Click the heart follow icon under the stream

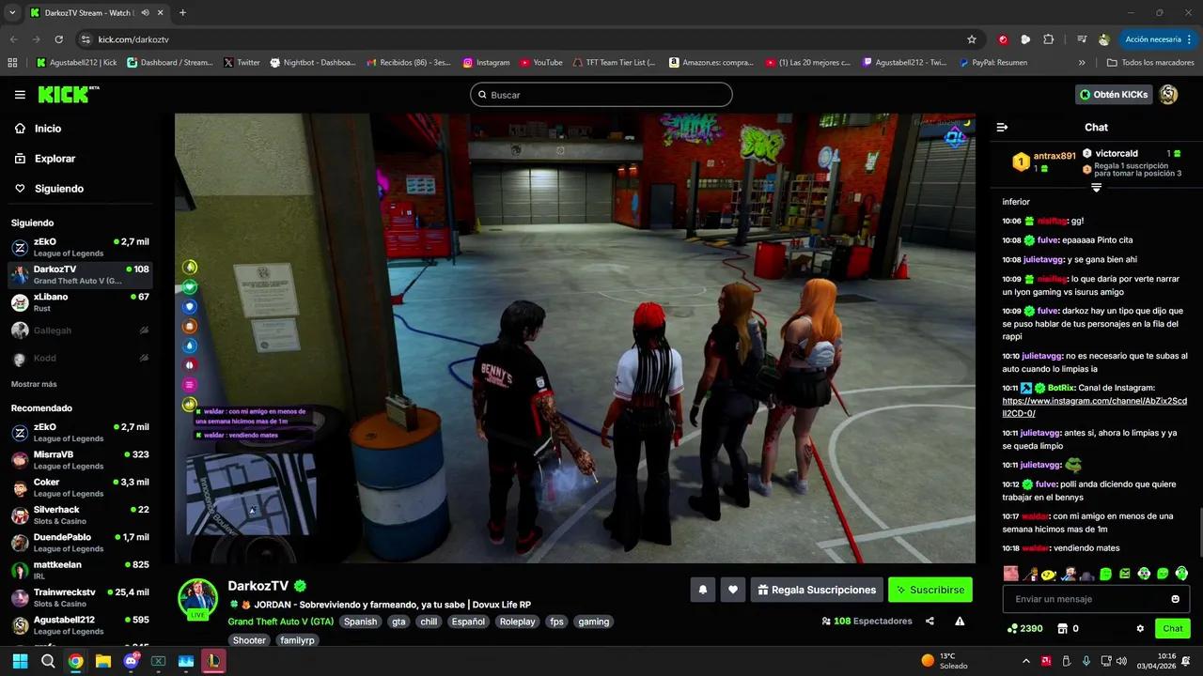(x=733, y=590)
